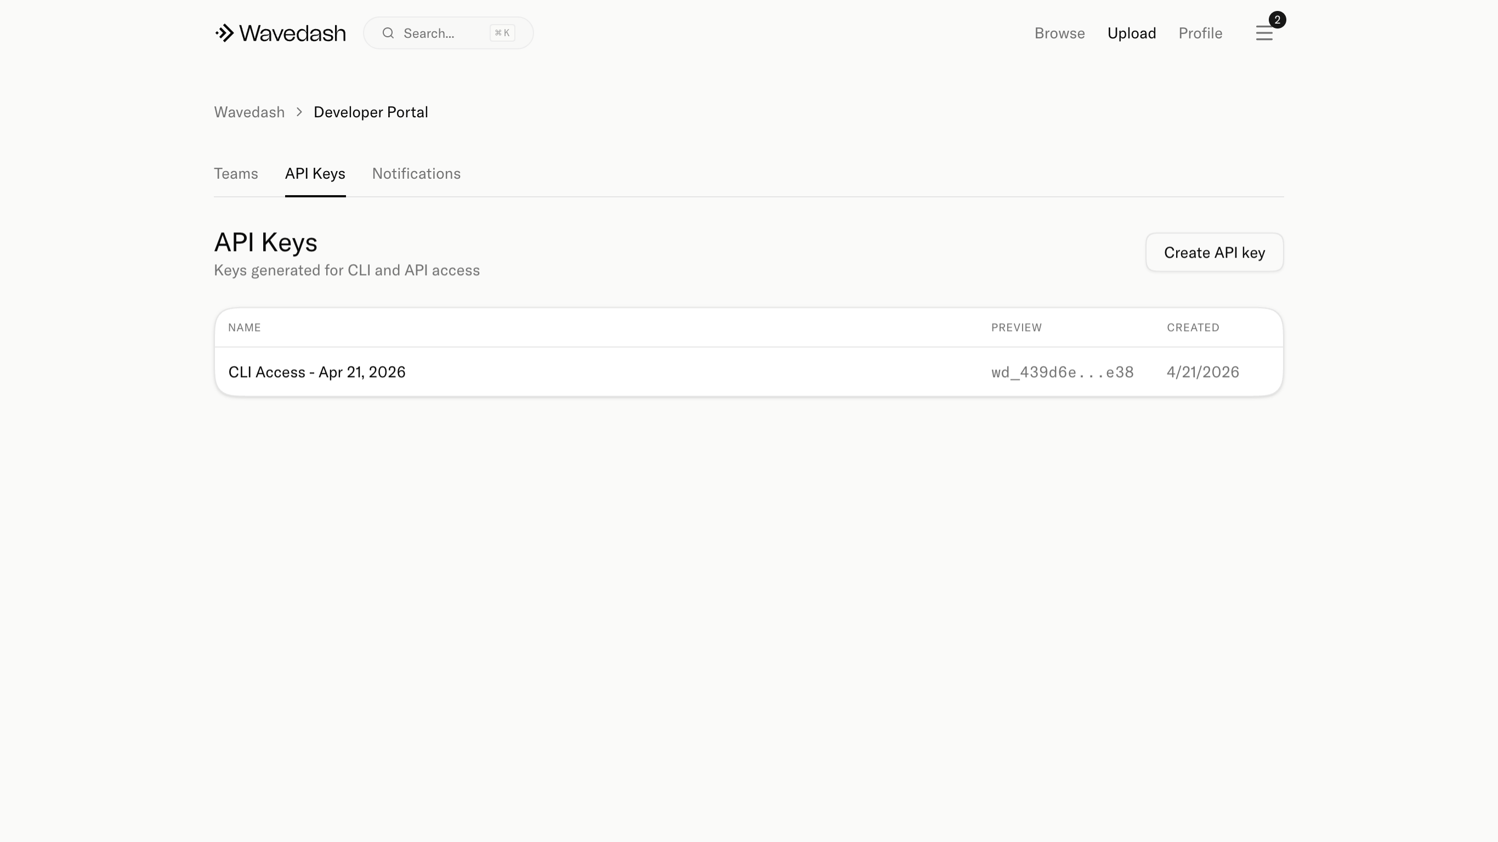Click the ⌘K shortcut badge
Screen dimensions: 1498x842
tap(502, 33)
